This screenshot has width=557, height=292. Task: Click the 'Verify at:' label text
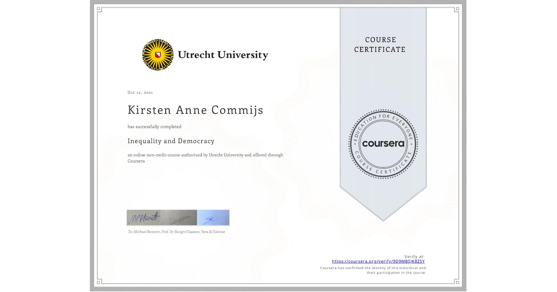click(415, 256)
